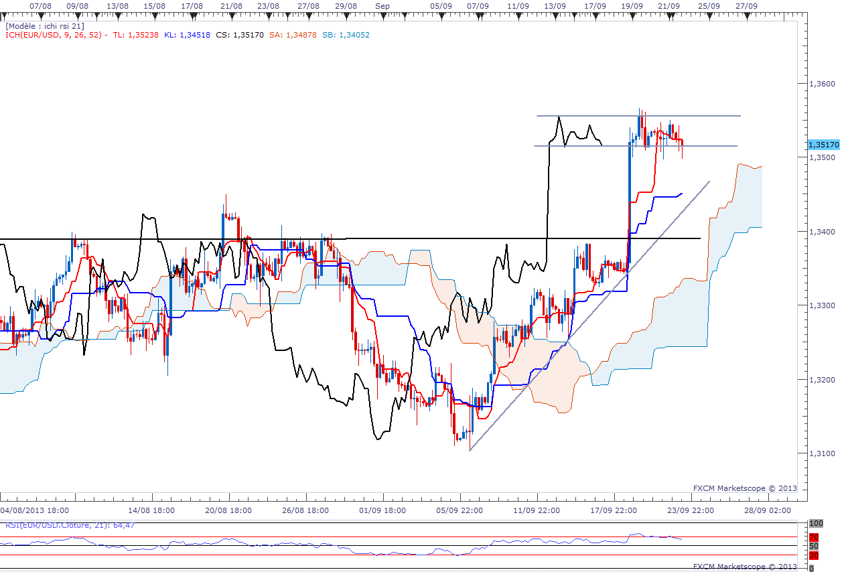Click the current price tag 1,35170
This screenshot has width=846, height=572.
[823, 145]
